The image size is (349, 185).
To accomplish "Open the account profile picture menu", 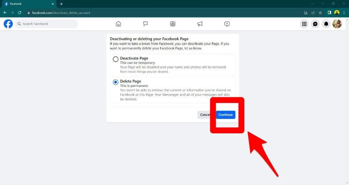I will click(337, 24).
